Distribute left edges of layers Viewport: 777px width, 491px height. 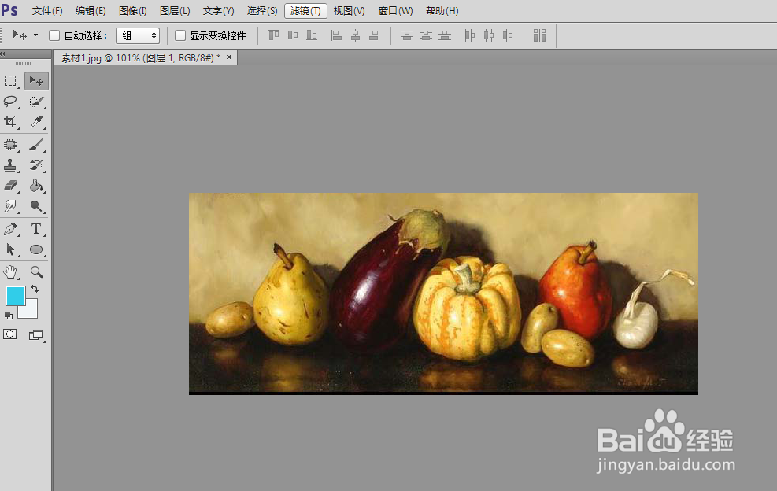[470, 35]
